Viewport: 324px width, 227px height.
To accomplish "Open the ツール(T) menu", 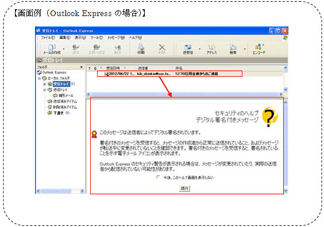I will point(97,38).
